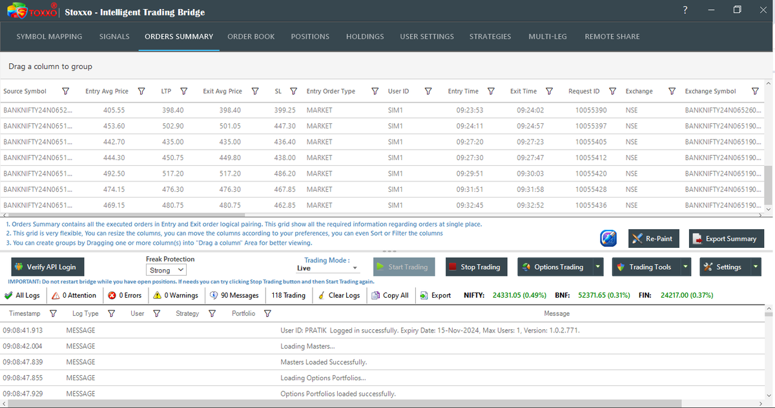The image size is (775, 408).
Task: Expand the Settings dropdown arrow
Action: pos(756,267)
